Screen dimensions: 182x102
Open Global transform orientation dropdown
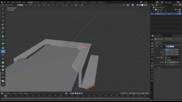click(x=66, y=5)
